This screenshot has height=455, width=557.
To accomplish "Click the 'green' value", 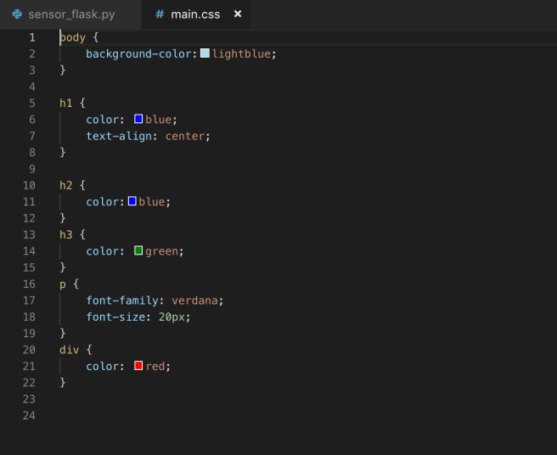I will (x=161, y=251).
